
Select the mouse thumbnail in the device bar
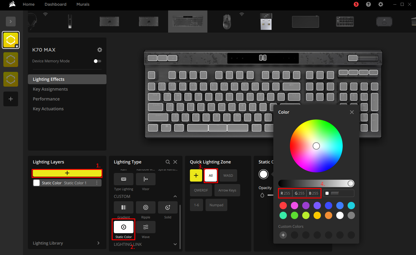point(227,21)
